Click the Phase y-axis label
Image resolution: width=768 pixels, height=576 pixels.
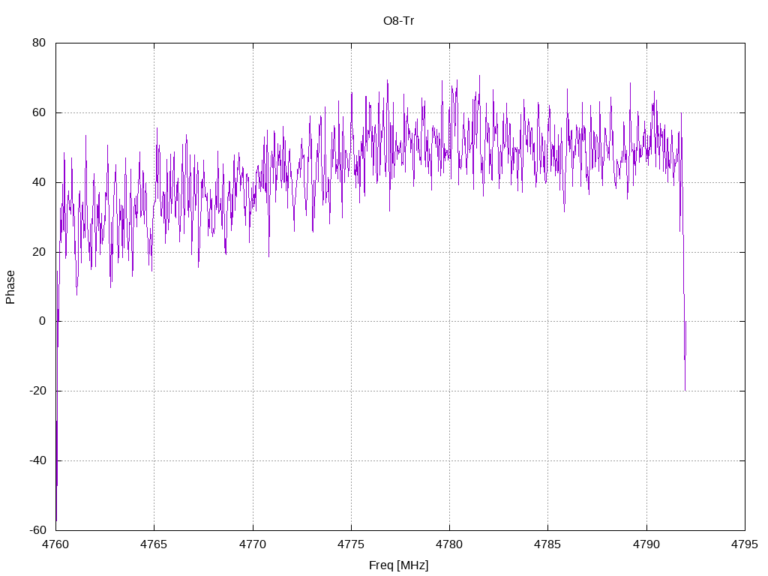(x=10, y=287)
